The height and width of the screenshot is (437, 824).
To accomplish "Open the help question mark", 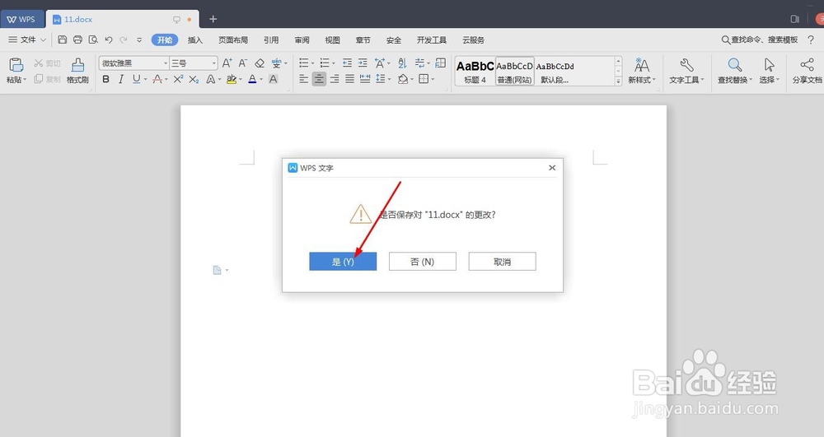I will click(811, 40).
